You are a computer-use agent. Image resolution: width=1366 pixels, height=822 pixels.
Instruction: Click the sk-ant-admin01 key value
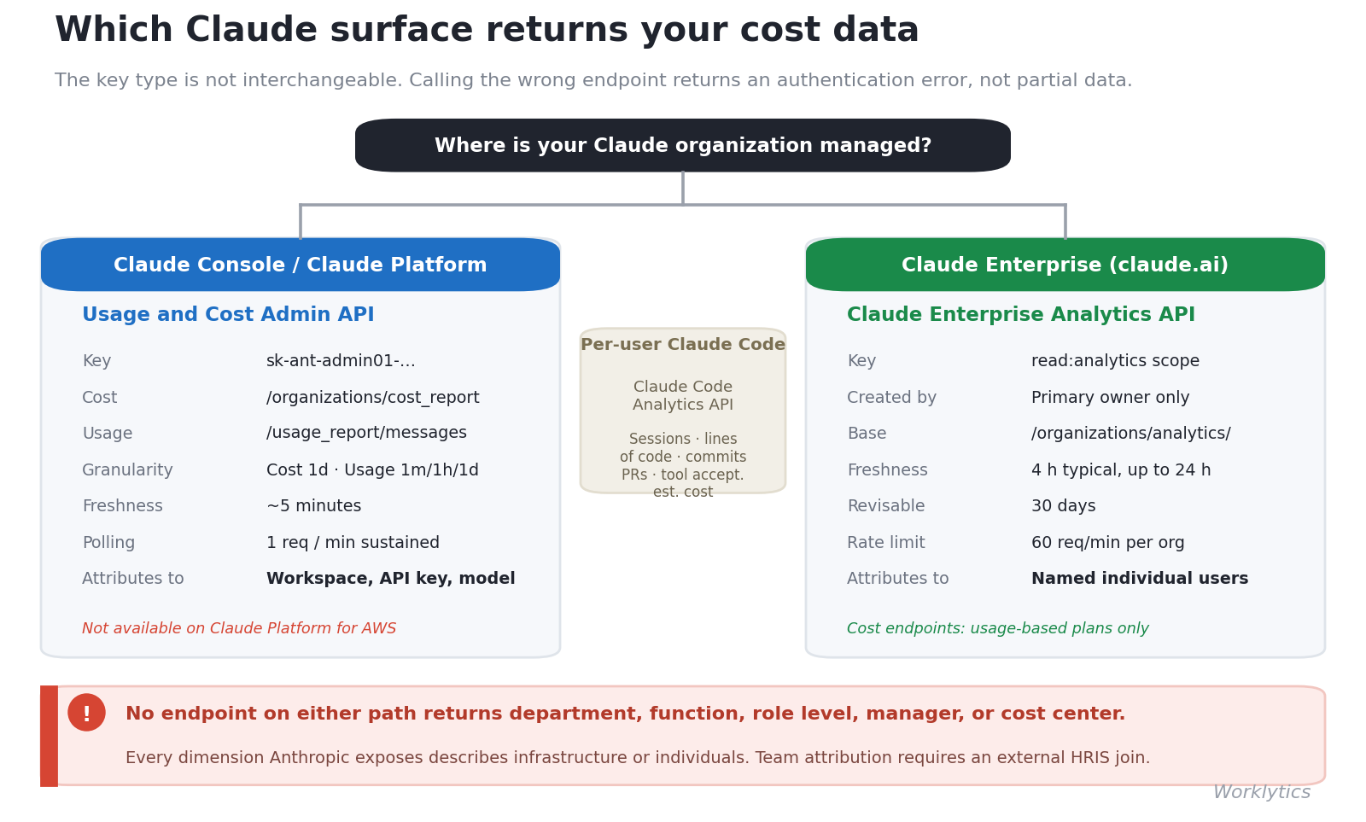click(341, 361)
